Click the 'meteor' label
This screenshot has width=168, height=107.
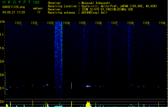click(38, 8)
